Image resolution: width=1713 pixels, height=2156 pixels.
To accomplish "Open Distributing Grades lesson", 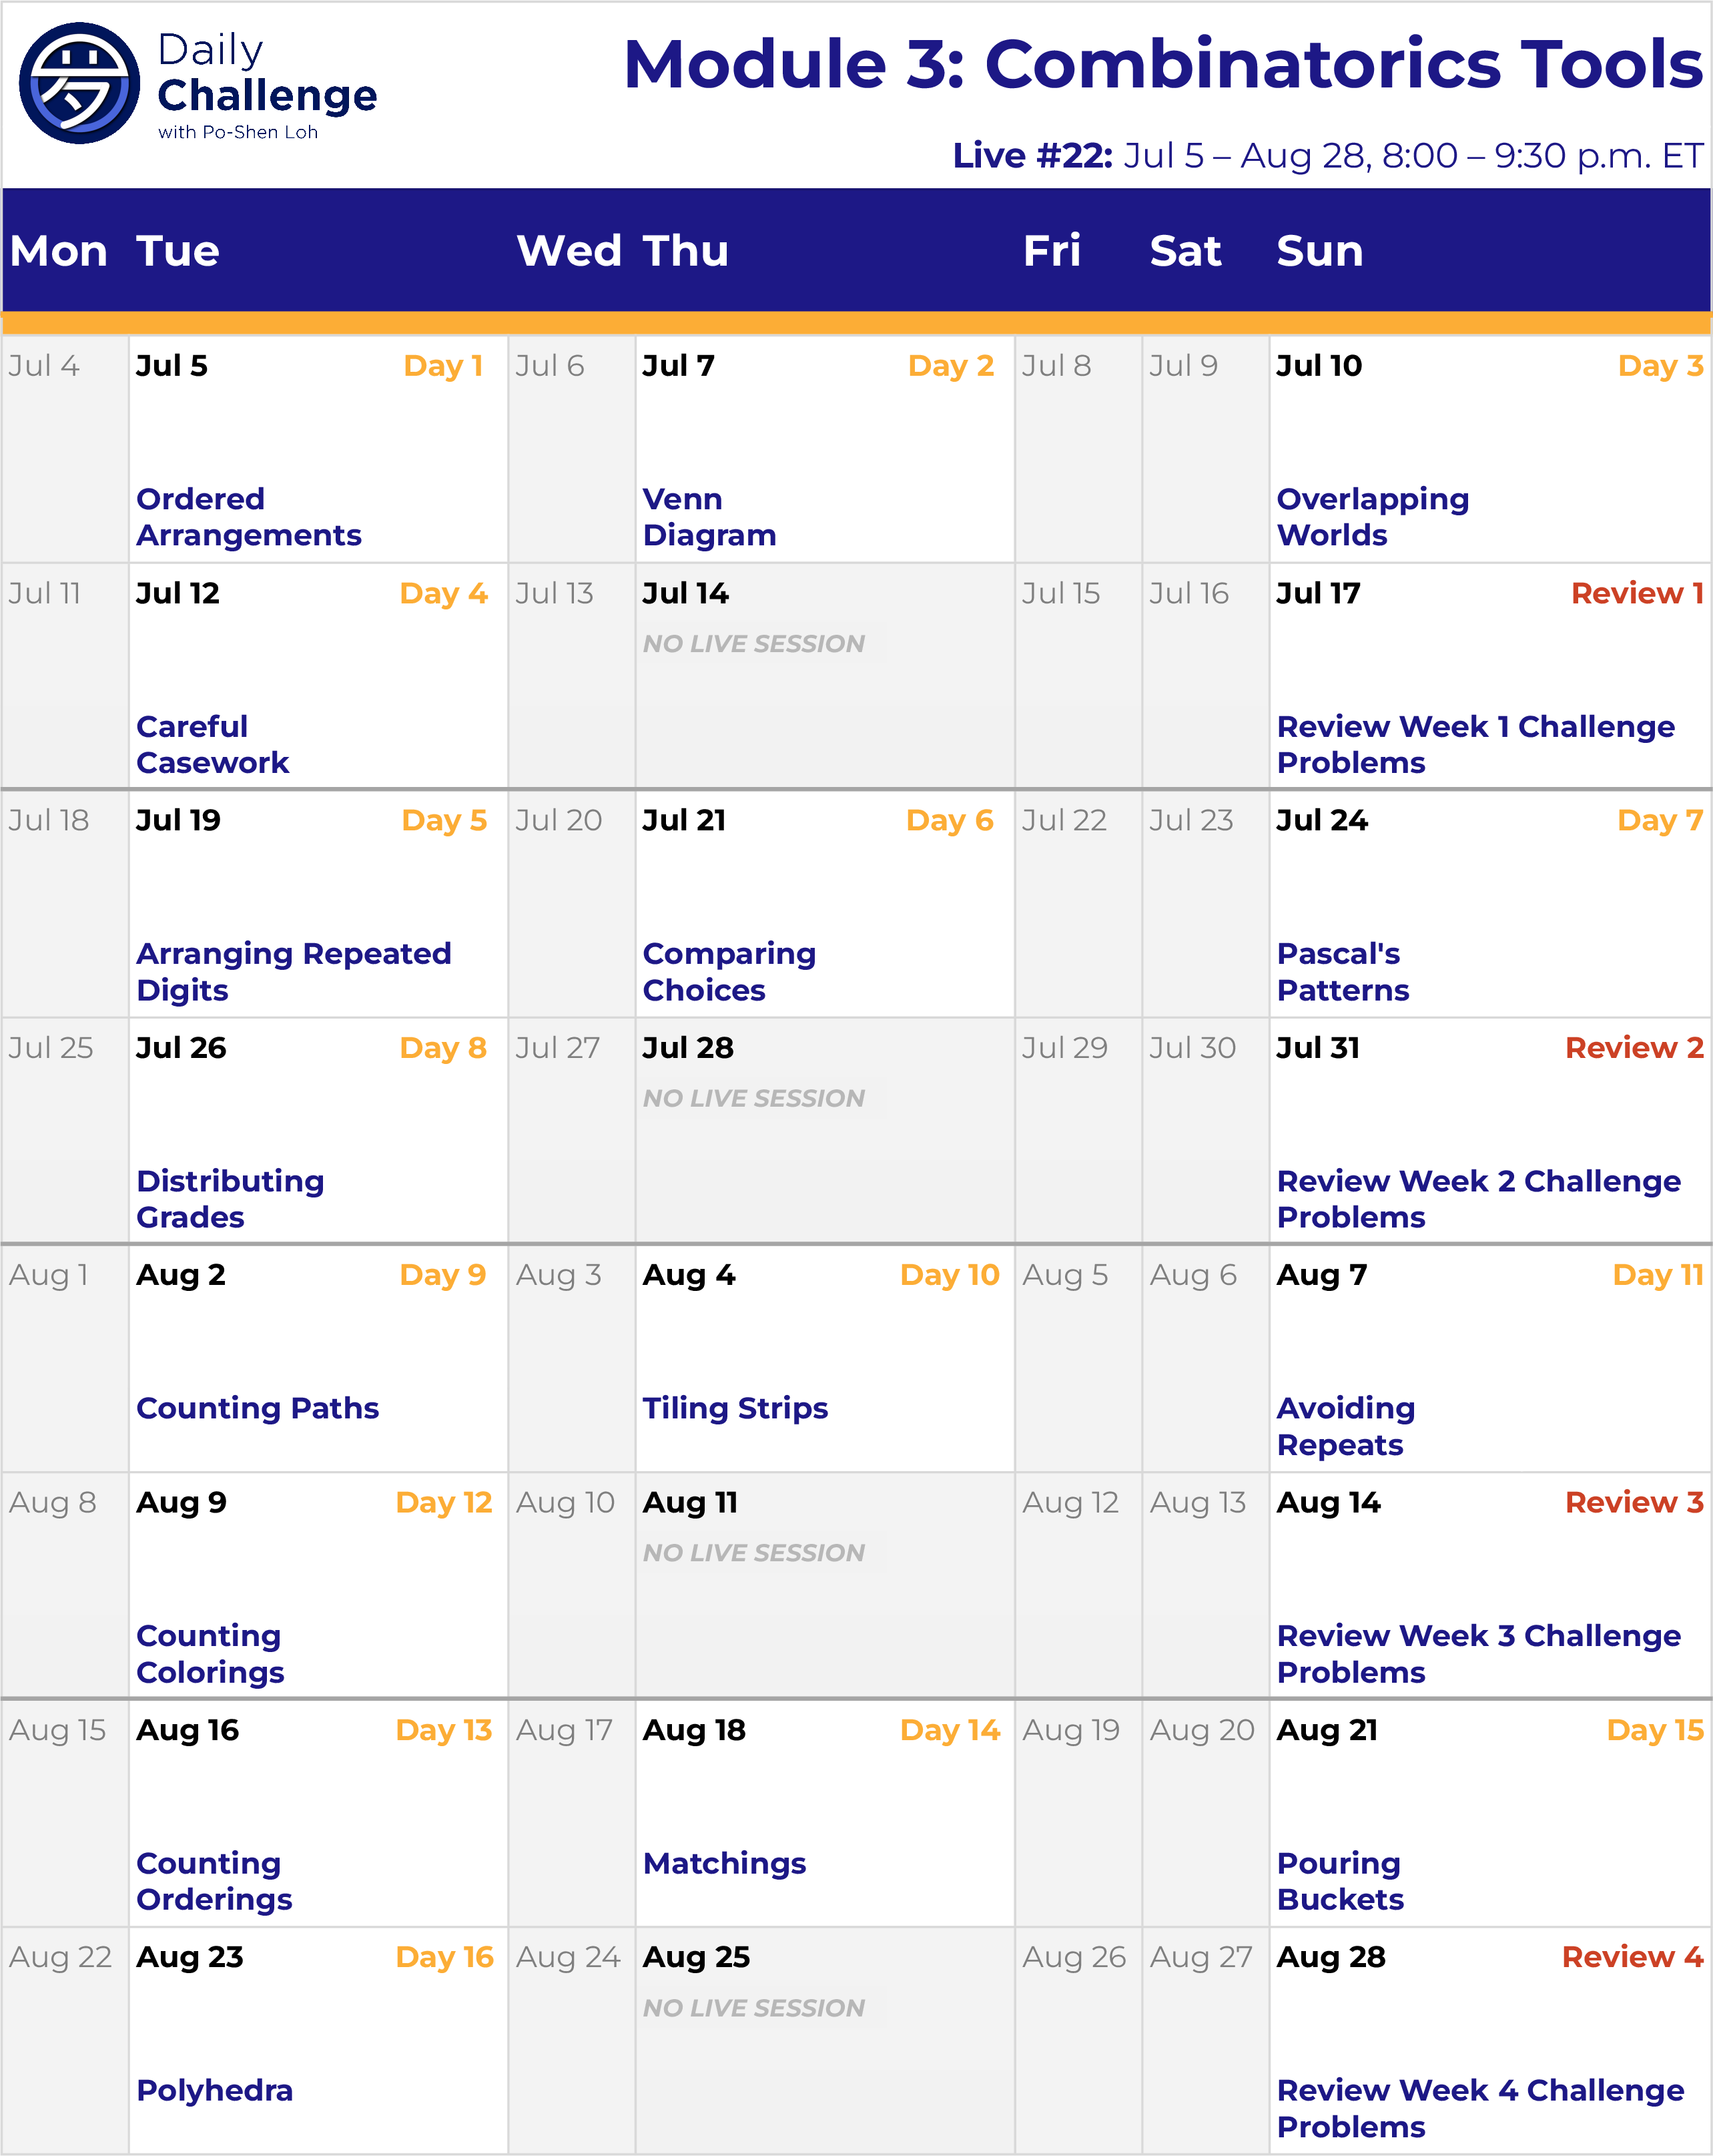I will click(229, 1198).
